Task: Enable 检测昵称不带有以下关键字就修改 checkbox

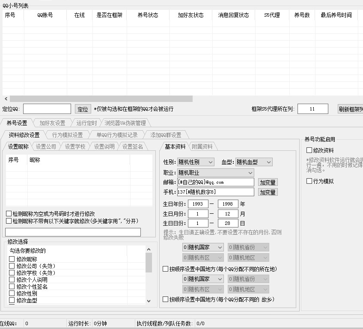Action: click(9, 221)
